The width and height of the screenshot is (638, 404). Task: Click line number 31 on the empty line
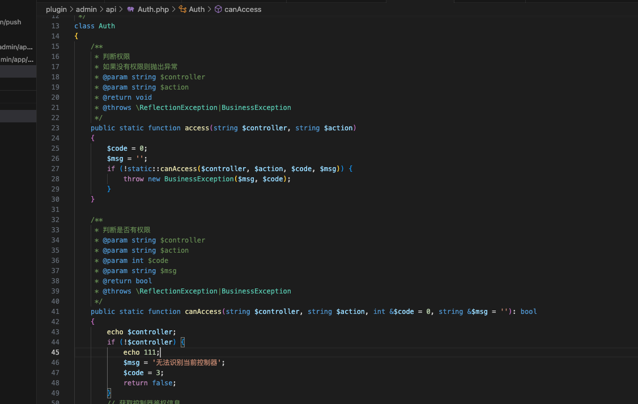tap(56, 210)
